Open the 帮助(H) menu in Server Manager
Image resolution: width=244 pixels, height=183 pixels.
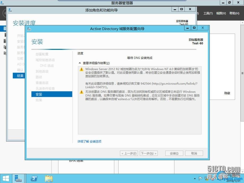pyautogui.click(x=234, y=13)
